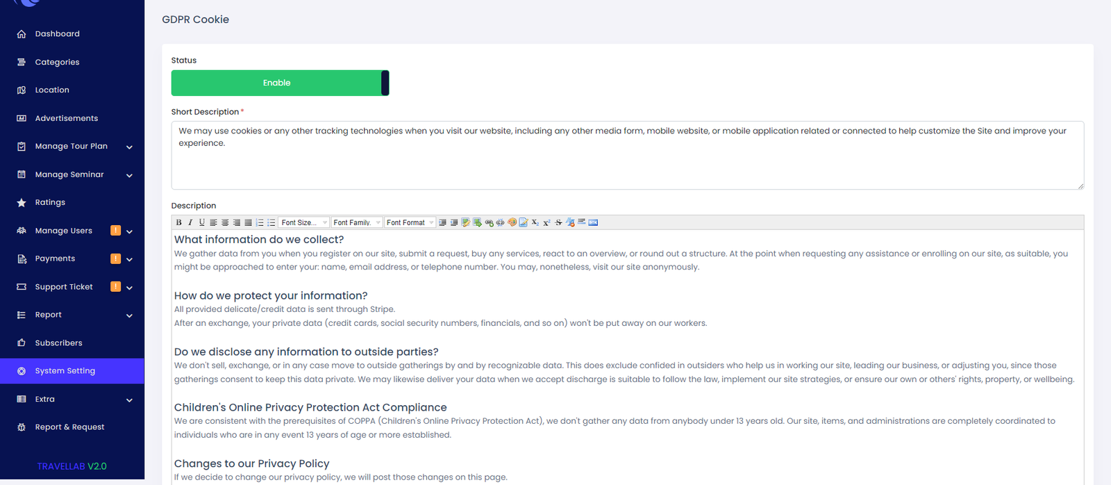The height and width of the screenshot is (485, 1111).
Task: Apply italic formatting in the editor
Action: coord(190,222)
